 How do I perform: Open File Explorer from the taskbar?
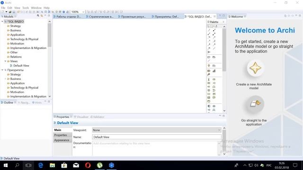(x=53, y=165)
